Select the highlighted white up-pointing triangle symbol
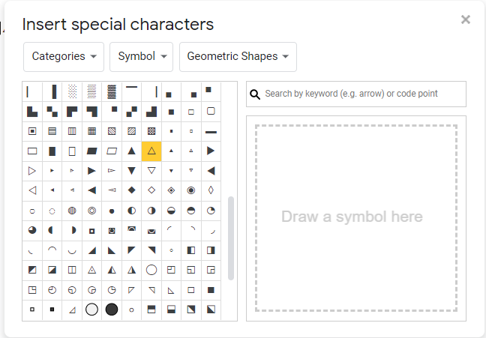Screen dimensions: 486x338 point(151,151)
